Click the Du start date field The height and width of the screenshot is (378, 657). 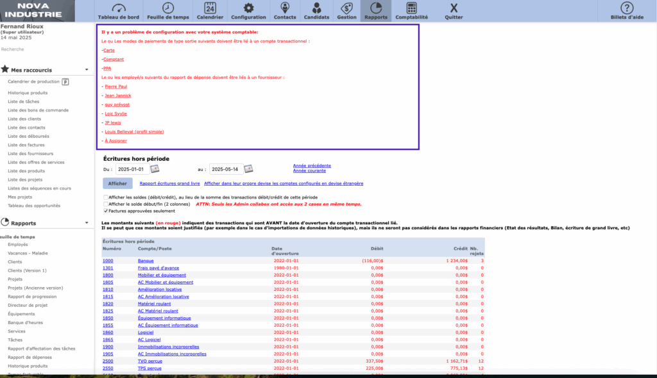132,169
